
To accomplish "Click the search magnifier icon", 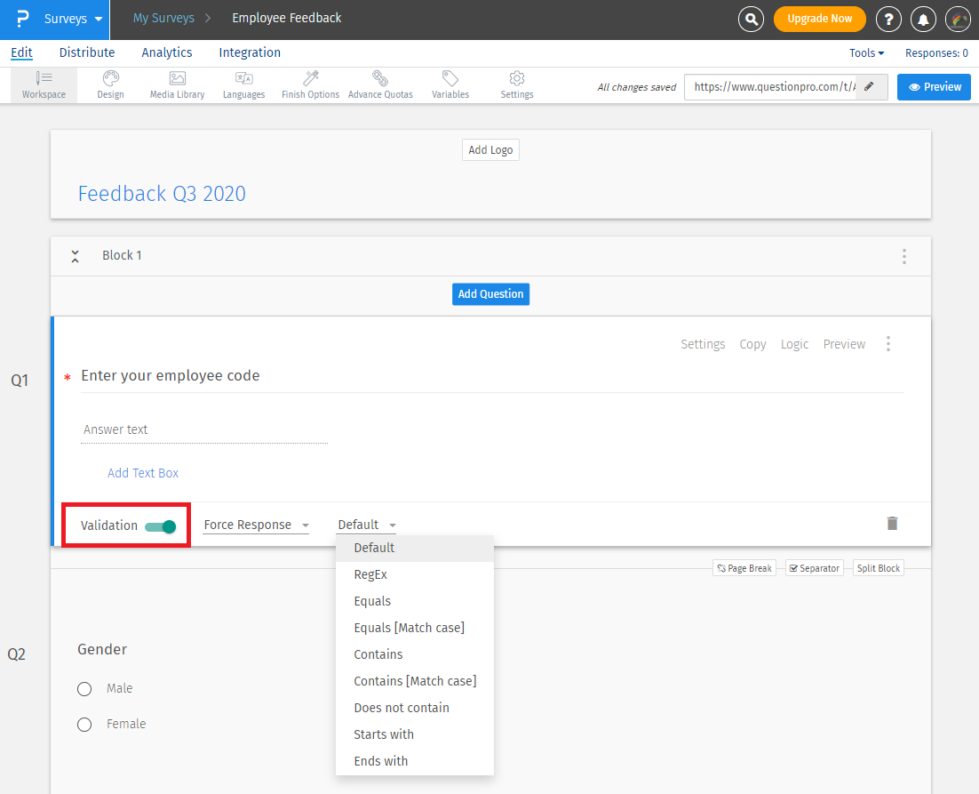I will 751,19.
